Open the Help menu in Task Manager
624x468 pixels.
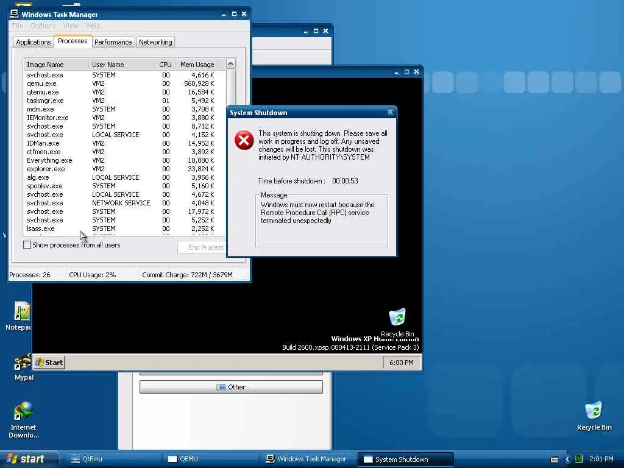click(x=93, y=26)
